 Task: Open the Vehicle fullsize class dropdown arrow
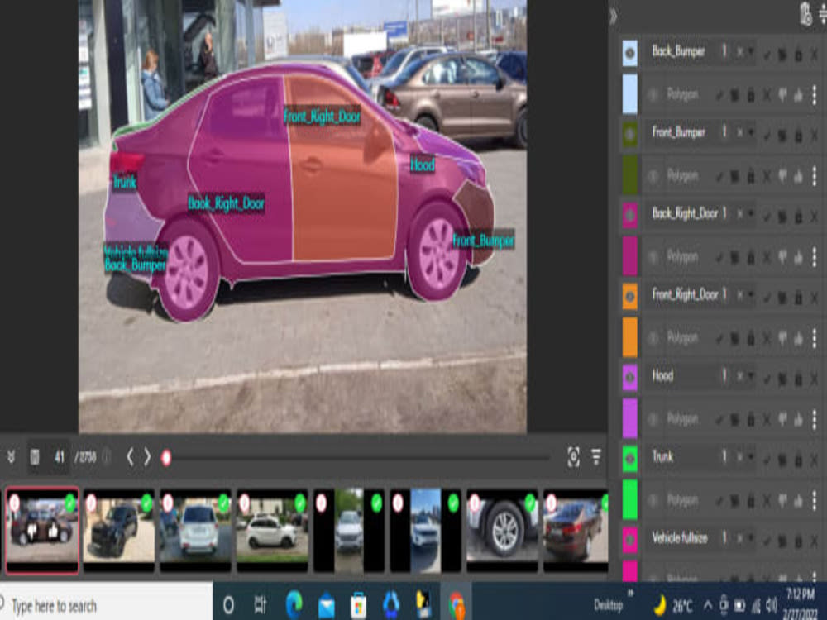tap(751, 538)
